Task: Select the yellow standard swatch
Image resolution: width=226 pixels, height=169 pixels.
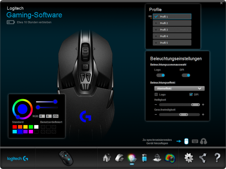Action: (26, 127)
